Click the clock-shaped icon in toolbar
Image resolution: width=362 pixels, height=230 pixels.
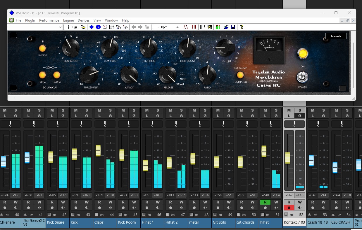[105, 27]
